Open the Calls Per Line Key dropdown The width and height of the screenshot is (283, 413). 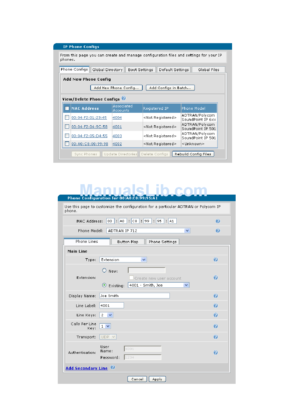(x=105, y=326)
